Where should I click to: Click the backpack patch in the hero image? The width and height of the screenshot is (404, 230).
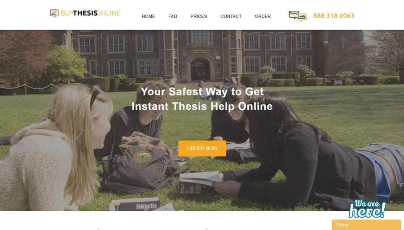click(x=143, y=156)
